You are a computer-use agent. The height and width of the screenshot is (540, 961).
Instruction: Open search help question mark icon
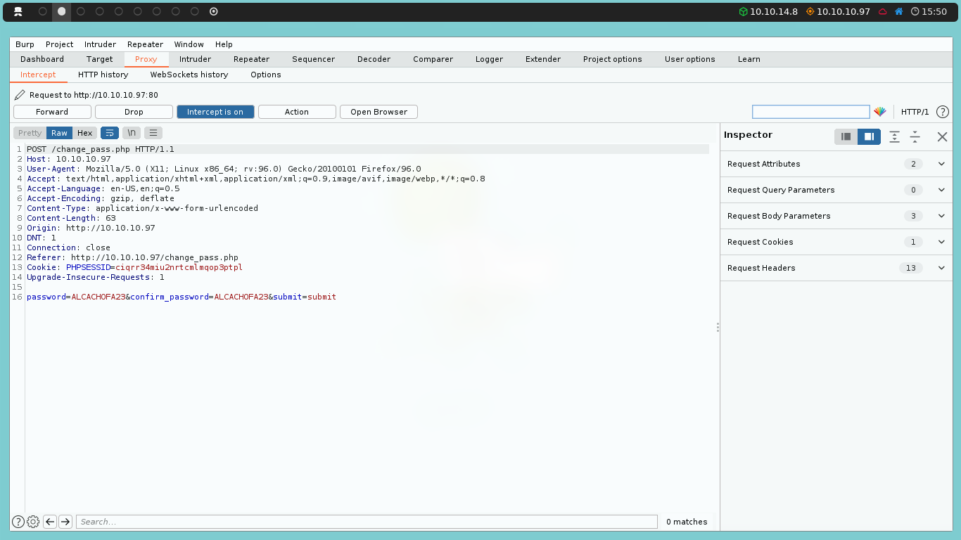(18, 522)
